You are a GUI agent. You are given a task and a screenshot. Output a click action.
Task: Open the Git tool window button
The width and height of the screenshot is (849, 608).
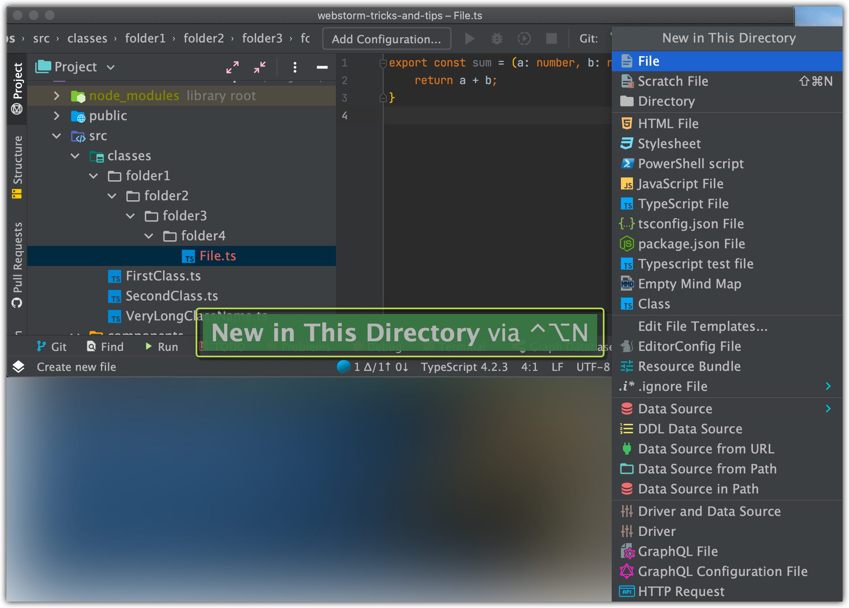51,346
